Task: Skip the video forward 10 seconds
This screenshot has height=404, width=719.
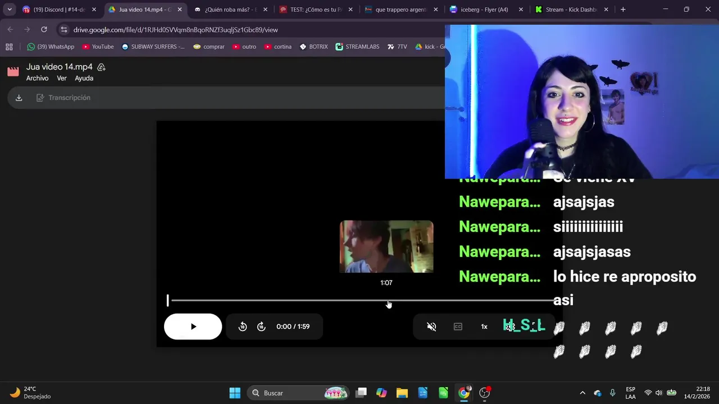Action: (x=261, y=327)
